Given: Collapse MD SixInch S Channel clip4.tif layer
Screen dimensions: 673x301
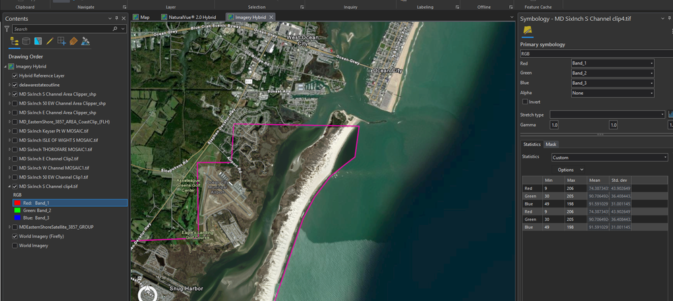Looking at the screenshot, I should coord(10,187).
